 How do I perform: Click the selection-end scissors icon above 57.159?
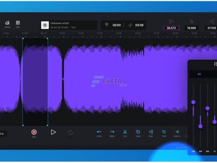pyautogui.click(x=212, y=21)
